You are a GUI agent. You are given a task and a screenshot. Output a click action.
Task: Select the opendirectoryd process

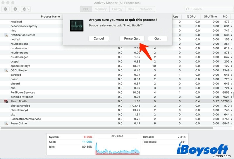click(x=20, y=66)
